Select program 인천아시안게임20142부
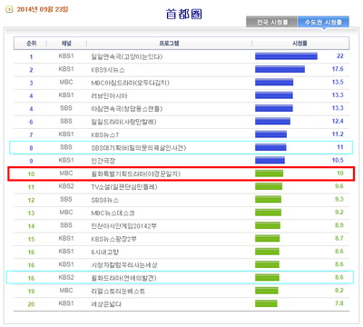 click(x=123, y=226)
